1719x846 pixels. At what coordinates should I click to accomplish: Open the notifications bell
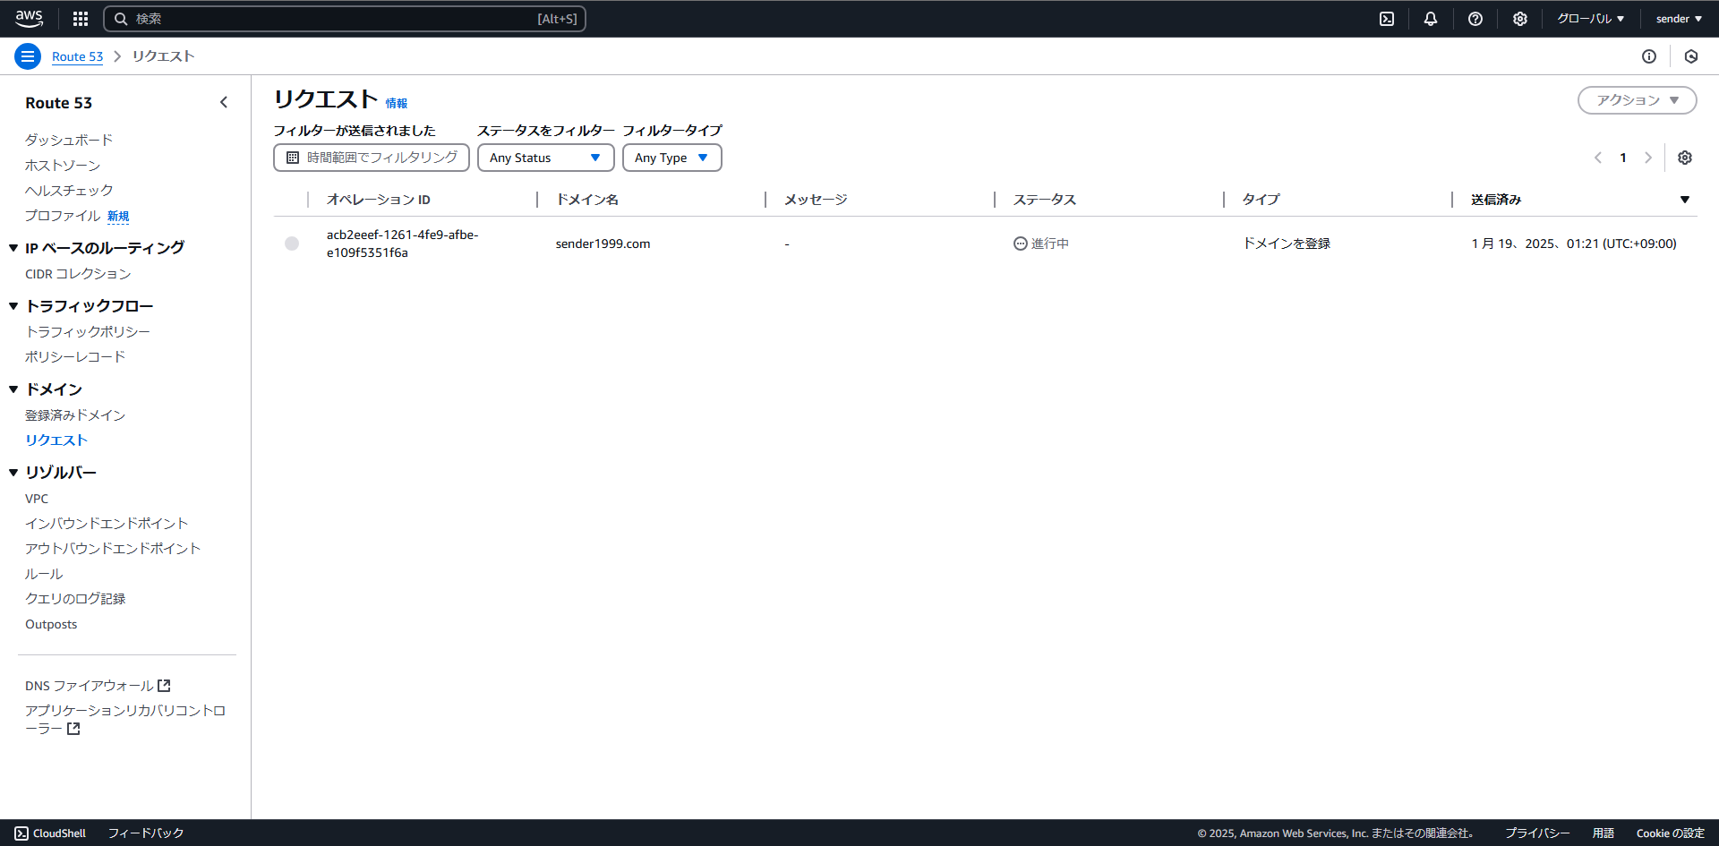[1431, 19]
